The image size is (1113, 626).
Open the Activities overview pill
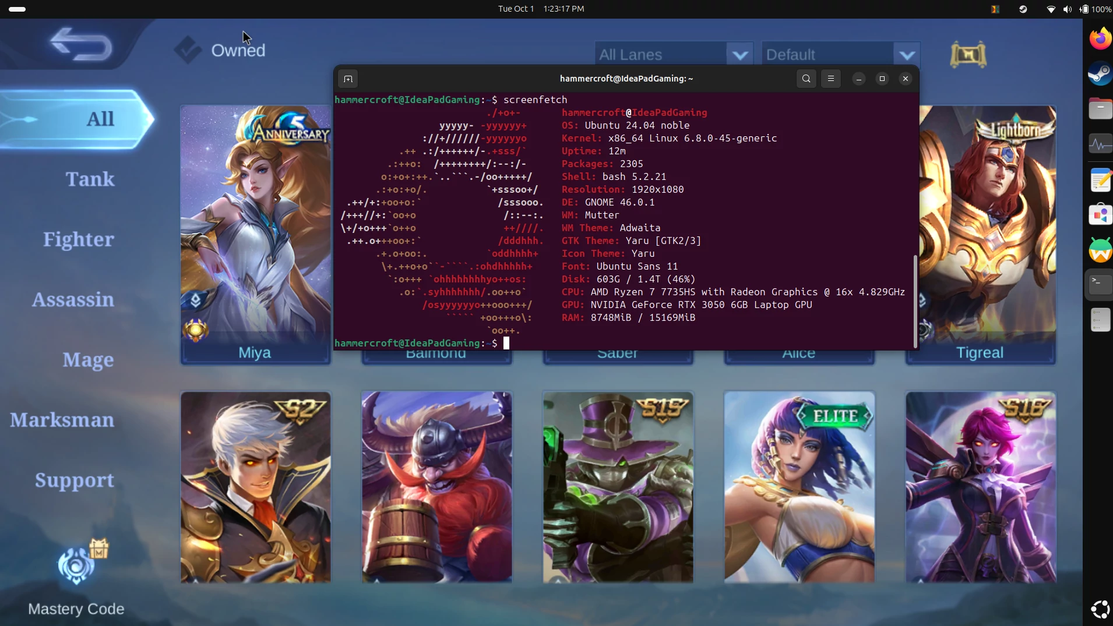(17, 9)
